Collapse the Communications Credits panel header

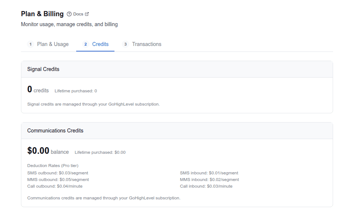(55, 131)
